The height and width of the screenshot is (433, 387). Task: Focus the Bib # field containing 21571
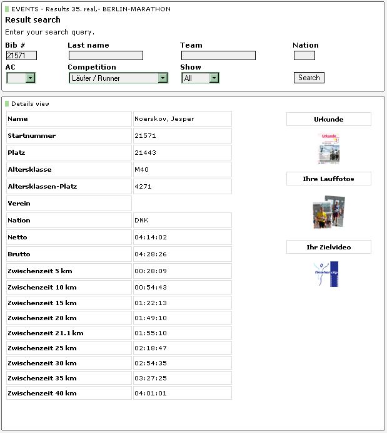21,56
